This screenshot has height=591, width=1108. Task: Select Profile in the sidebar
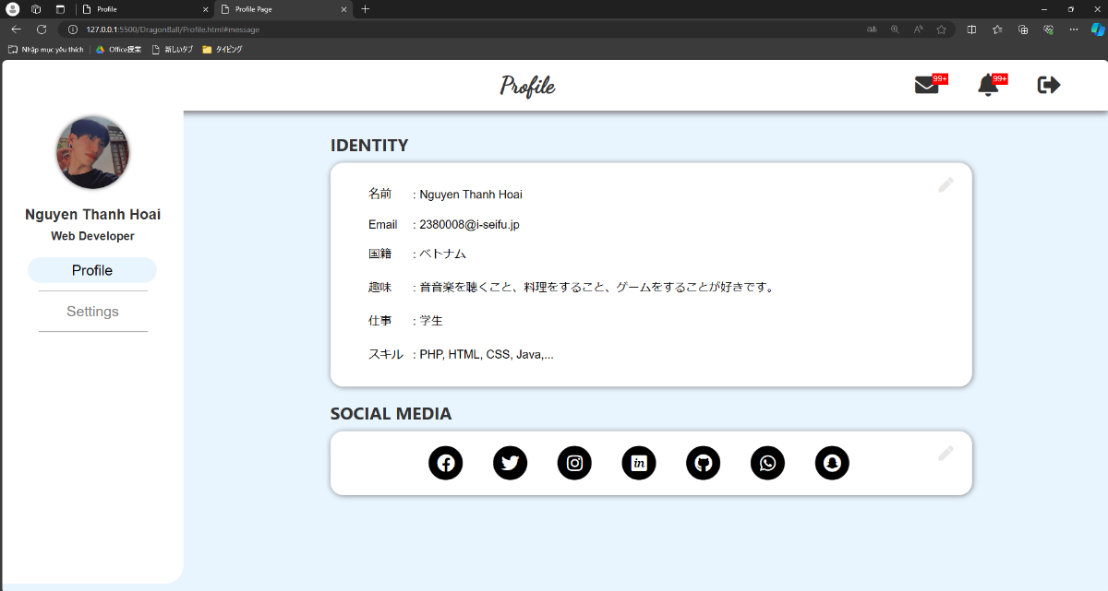coord(92,270)
